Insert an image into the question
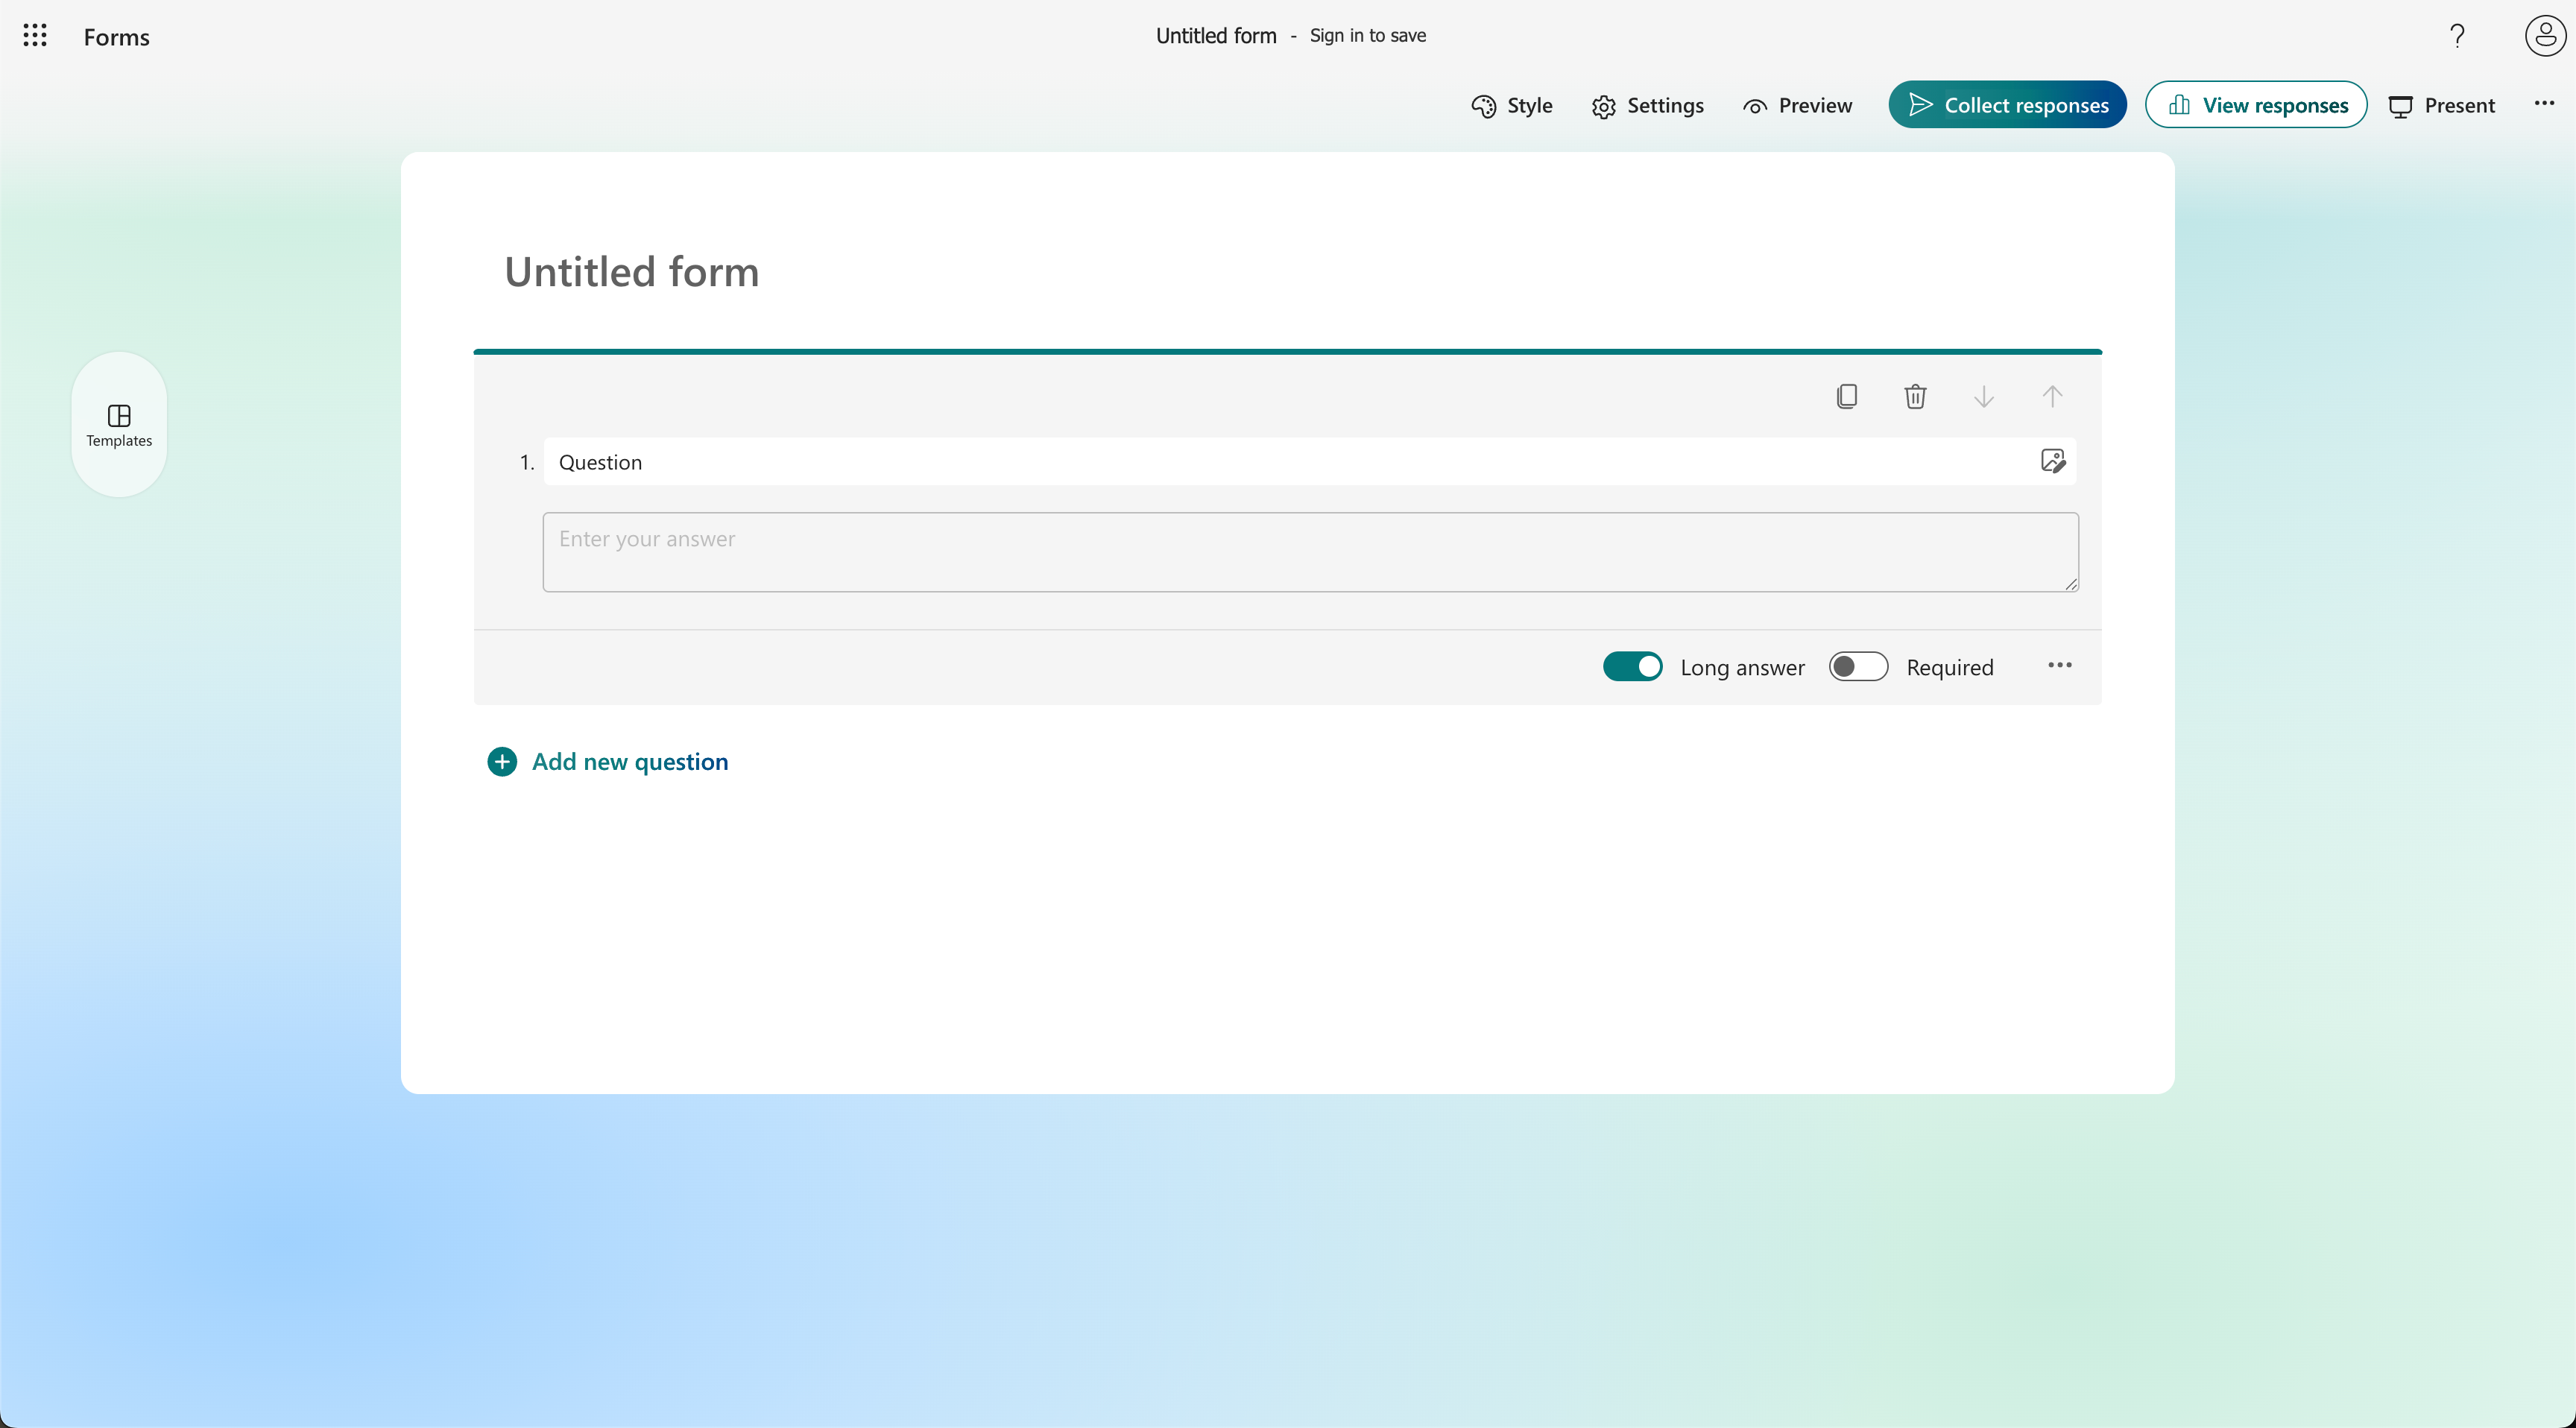 pyautogui.click(x=2053, y=461)
